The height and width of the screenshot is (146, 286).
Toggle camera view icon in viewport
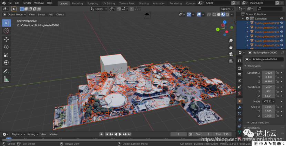231,54
